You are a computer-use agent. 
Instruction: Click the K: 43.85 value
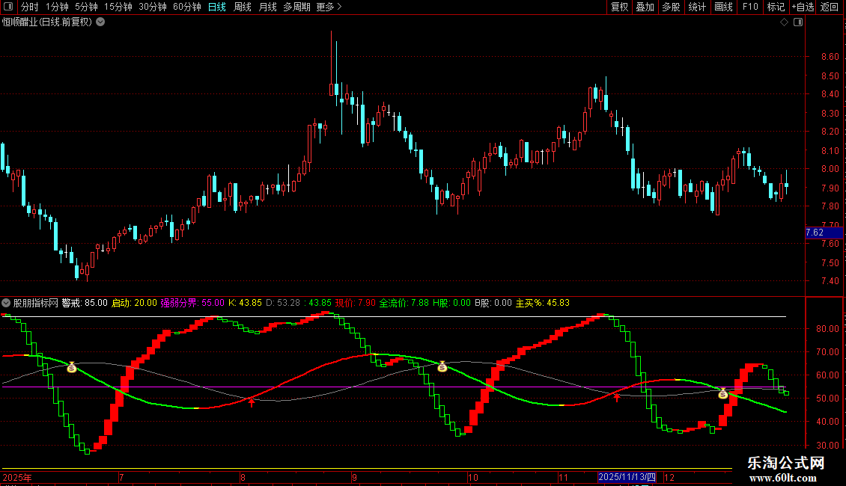[x=245, y=303]
